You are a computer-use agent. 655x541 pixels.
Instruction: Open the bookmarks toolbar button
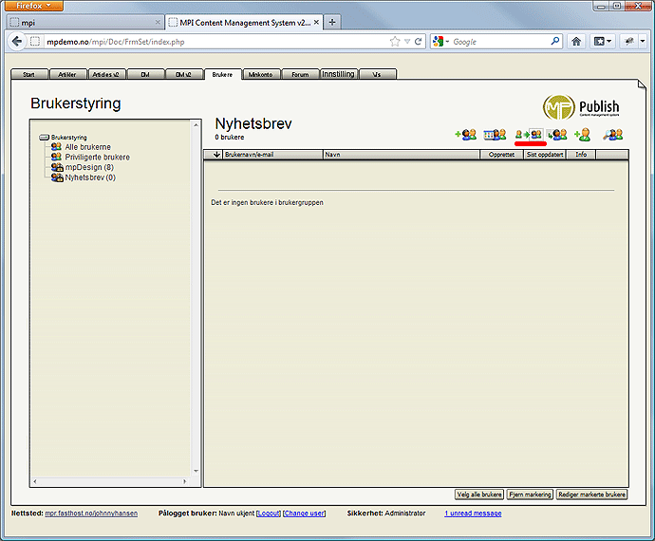[599, 42]
